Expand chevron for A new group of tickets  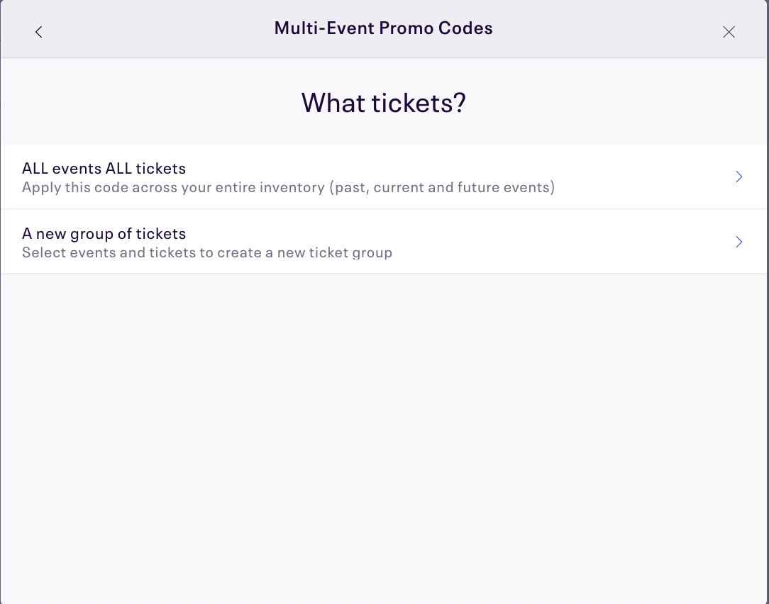[738, 242]
